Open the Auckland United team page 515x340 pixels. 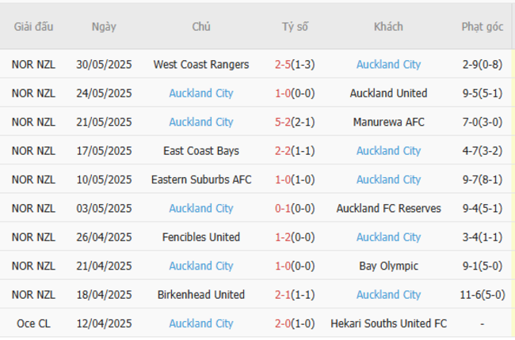coord(388,93)
